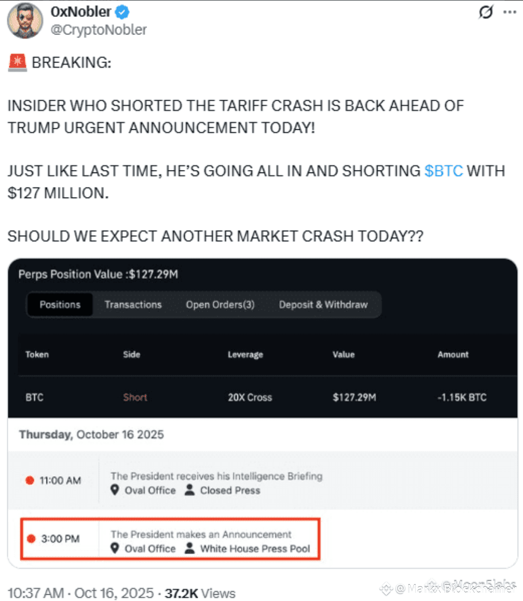Click the White House Press Pool person icon
This screenshot has width=523, height=601.
190,548
